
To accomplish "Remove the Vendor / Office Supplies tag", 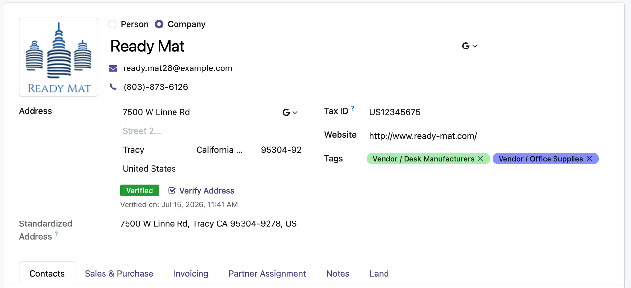I will point(589,159).
